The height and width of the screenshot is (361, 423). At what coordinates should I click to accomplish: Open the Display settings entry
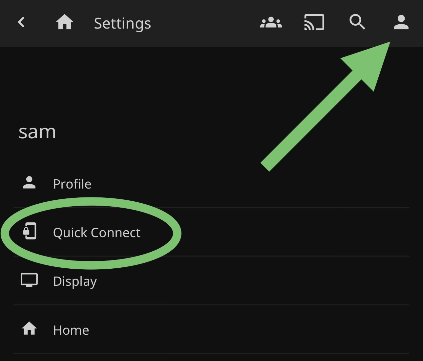(75, 282)
